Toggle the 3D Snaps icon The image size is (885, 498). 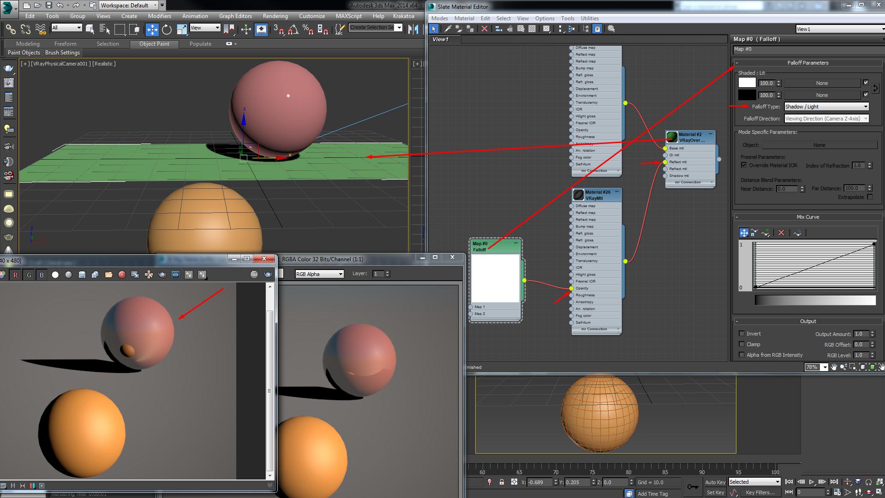point(278,30)
